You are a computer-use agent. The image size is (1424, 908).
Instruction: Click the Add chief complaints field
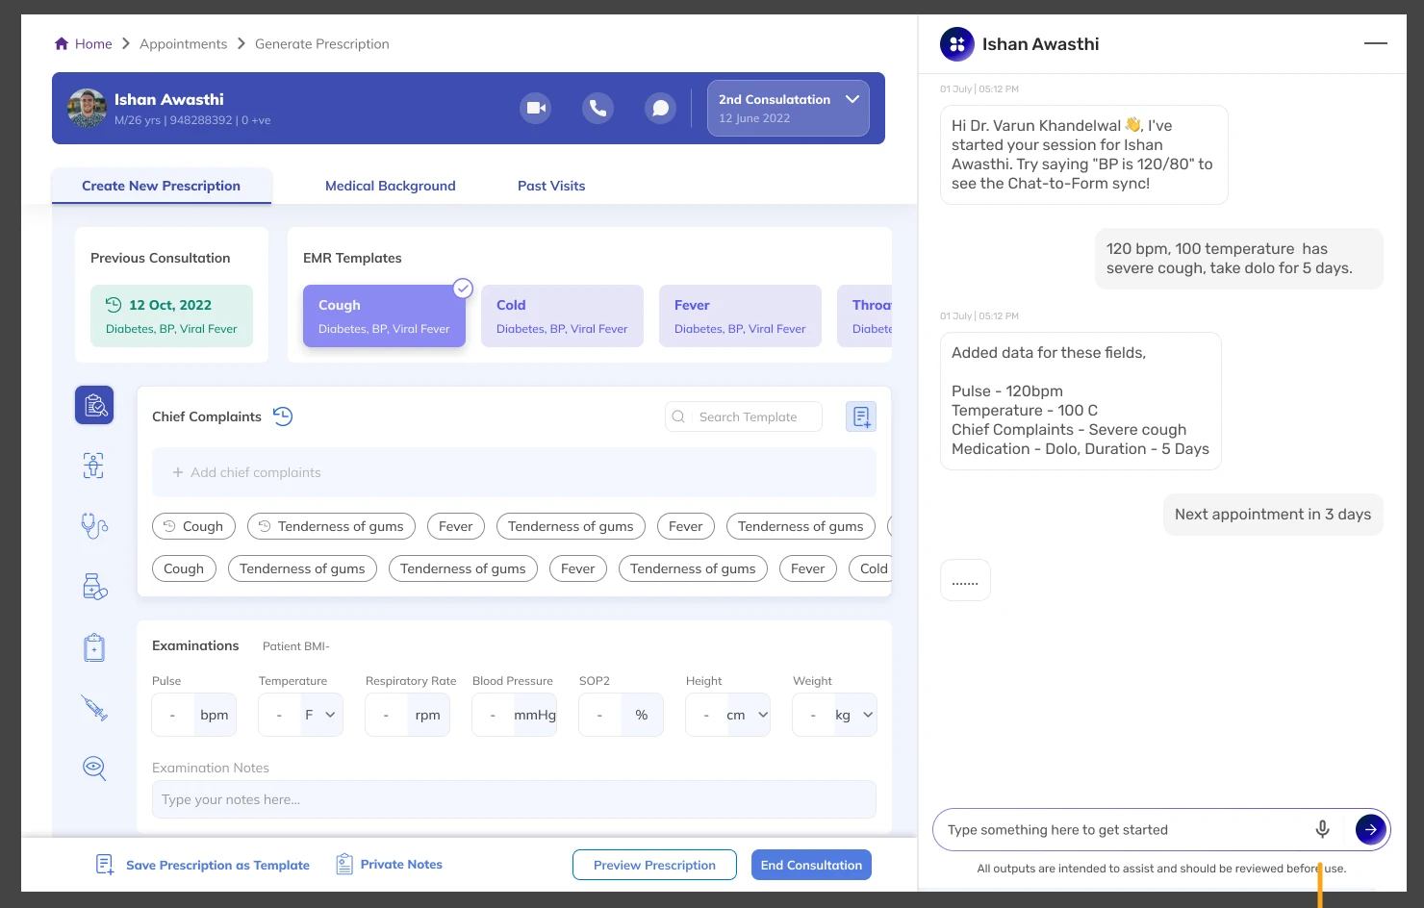[514, 472]
